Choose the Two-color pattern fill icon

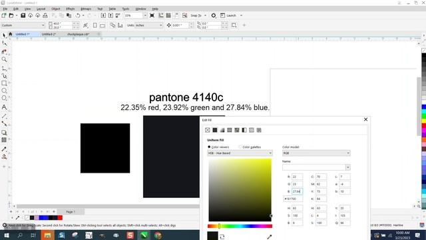(x=244, y=130)
